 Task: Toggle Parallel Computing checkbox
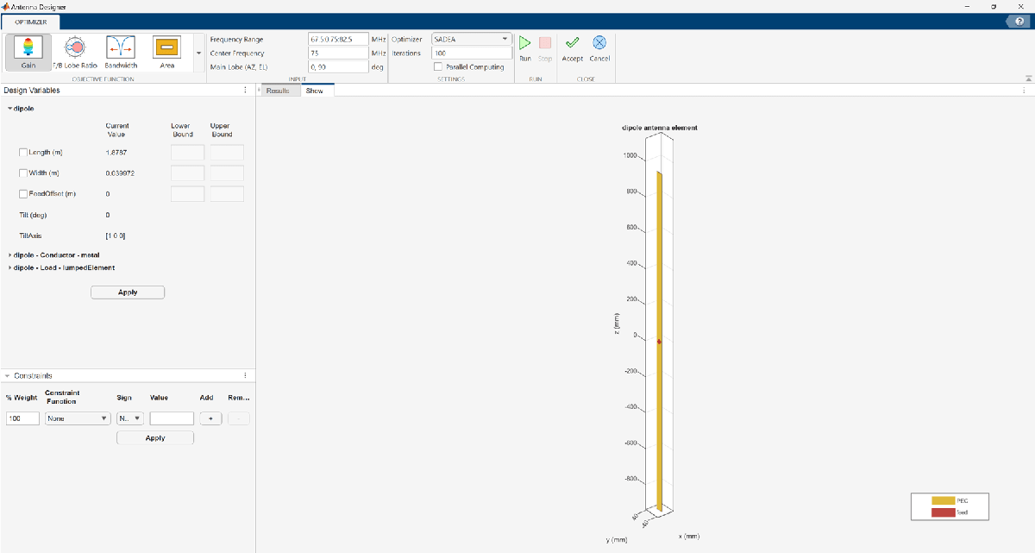point(438,66)
